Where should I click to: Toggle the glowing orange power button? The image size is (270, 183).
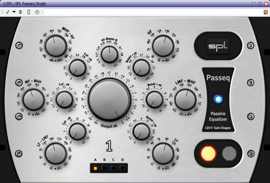208,153
